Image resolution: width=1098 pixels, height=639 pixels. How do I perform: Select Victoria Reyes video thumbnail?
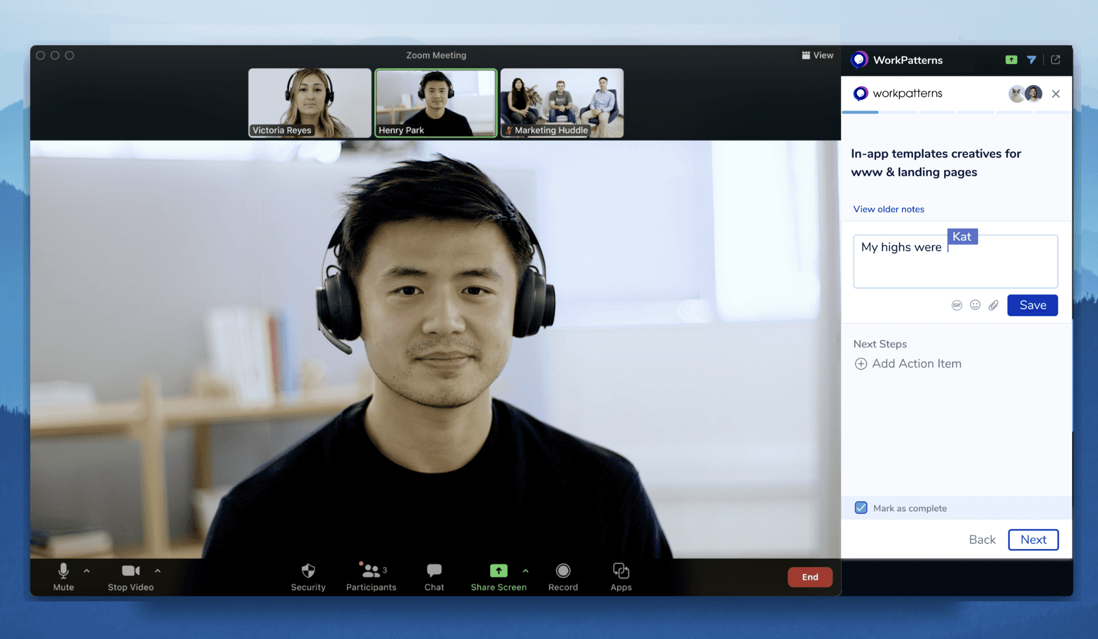pos(310,103)
